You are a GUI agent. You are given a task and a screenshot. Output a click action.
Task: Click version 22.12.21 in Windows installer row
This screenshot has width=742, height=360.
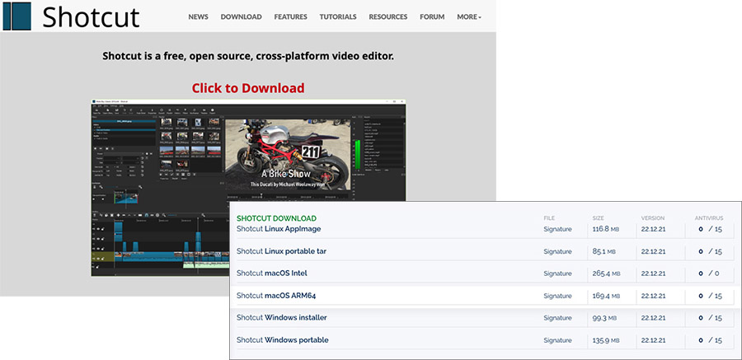(653, 318)
